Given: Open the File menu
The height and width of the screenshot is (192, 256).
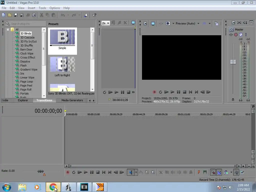Looking at the screenshot, I should point(4,8).
